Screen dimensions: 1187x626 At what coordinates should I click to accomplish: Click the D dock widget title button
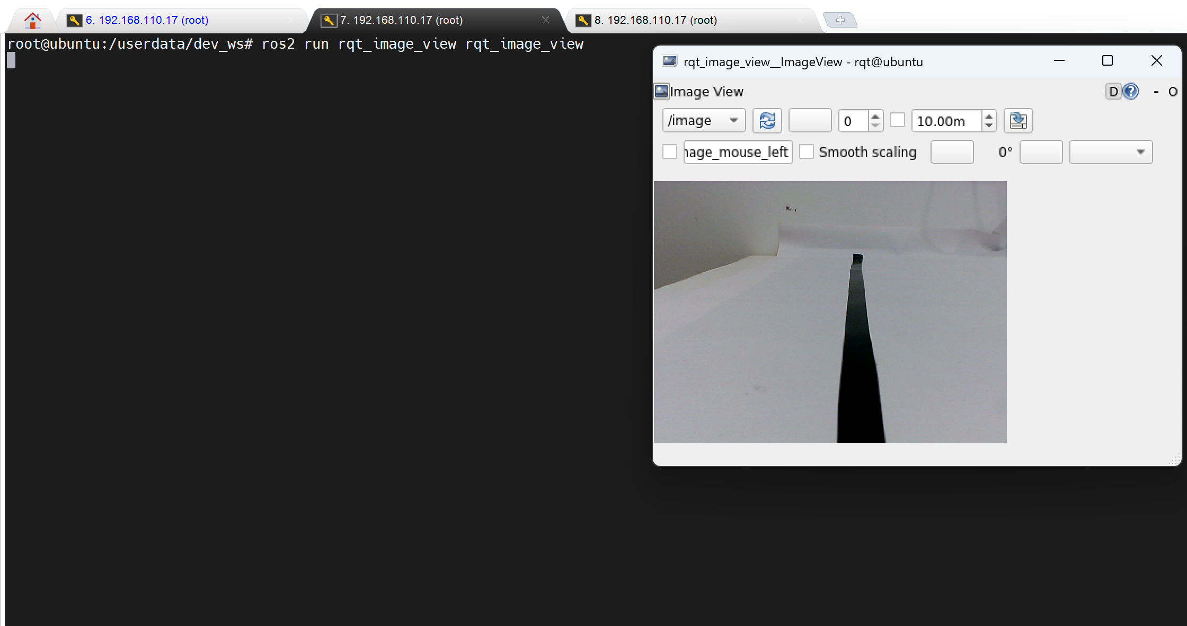(x=1113, y=92)
